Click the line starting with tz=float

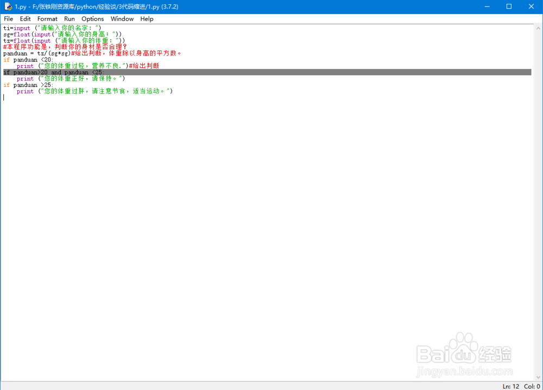click(64, 41)
